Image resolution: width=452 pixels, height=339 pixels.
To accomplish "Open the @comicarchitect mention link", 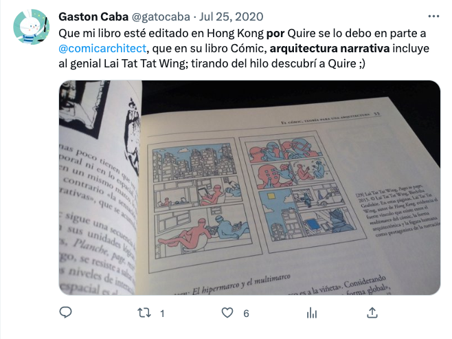I will [x=102, y=48].
